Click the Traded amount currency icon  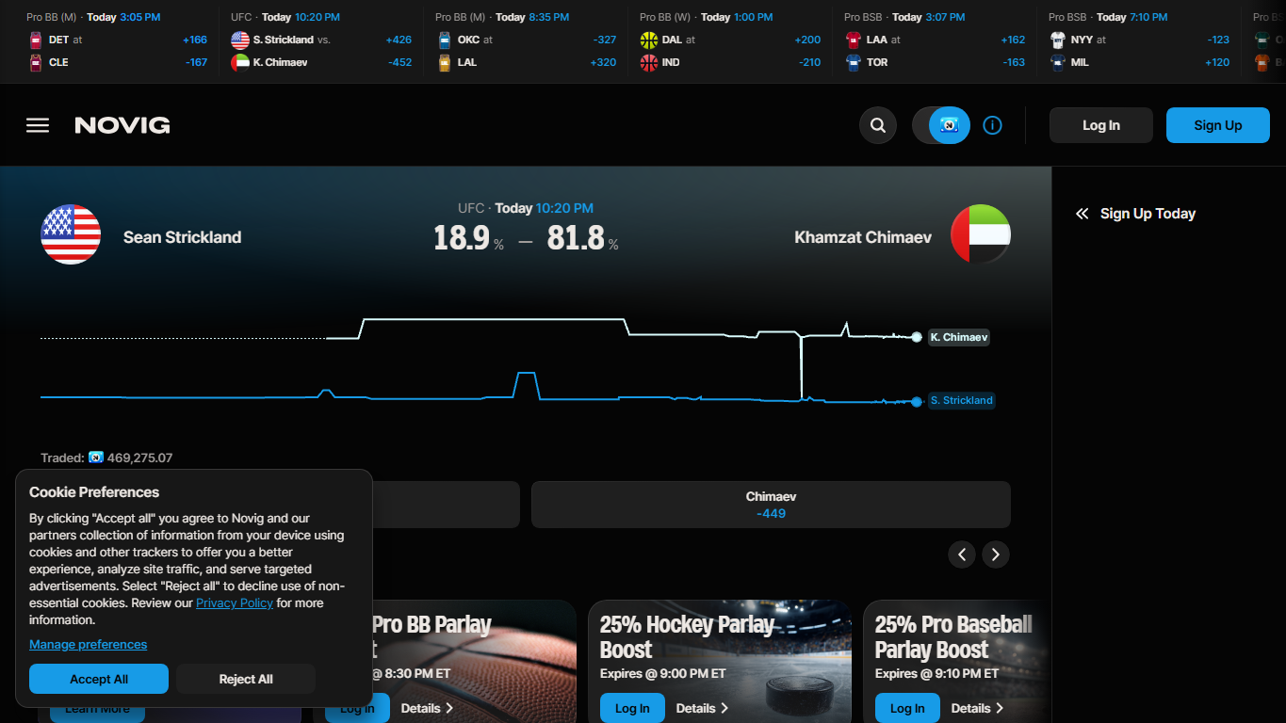pos(96,458)
